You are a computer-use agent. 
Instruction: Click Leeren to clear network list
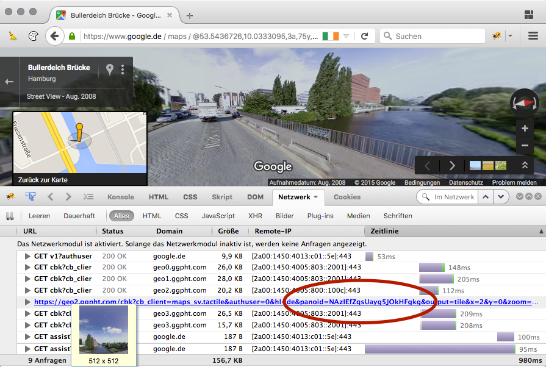coord(39,216)
